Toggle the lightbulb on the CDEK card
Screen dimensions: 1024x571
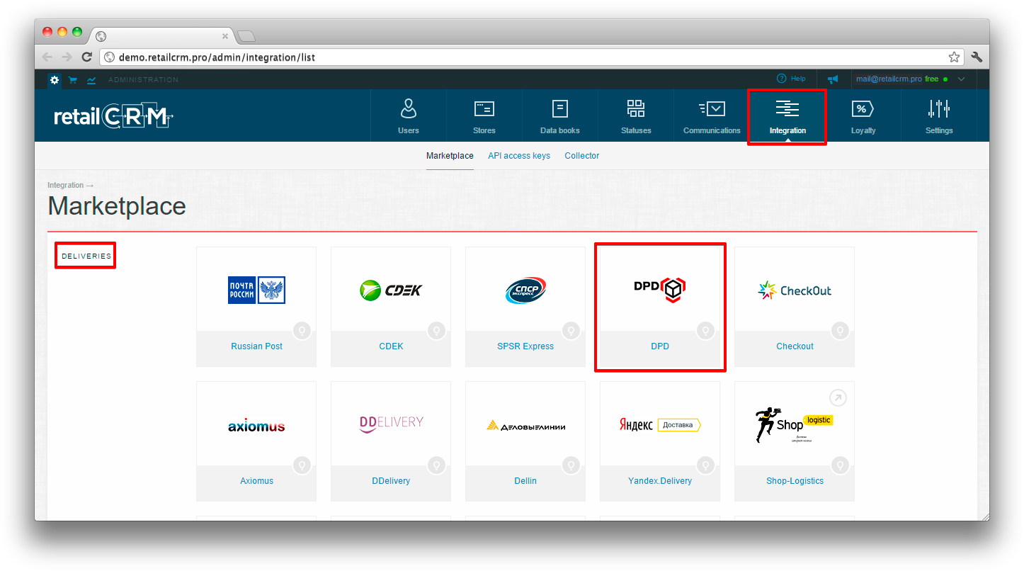[437, 331]
